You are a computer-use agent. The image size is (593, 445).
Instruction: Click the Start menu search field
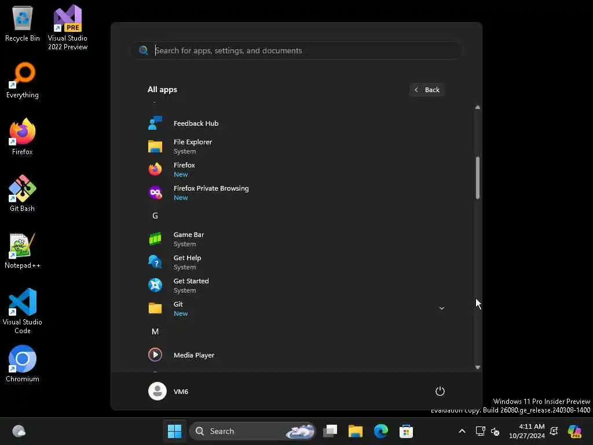(297, 50)
